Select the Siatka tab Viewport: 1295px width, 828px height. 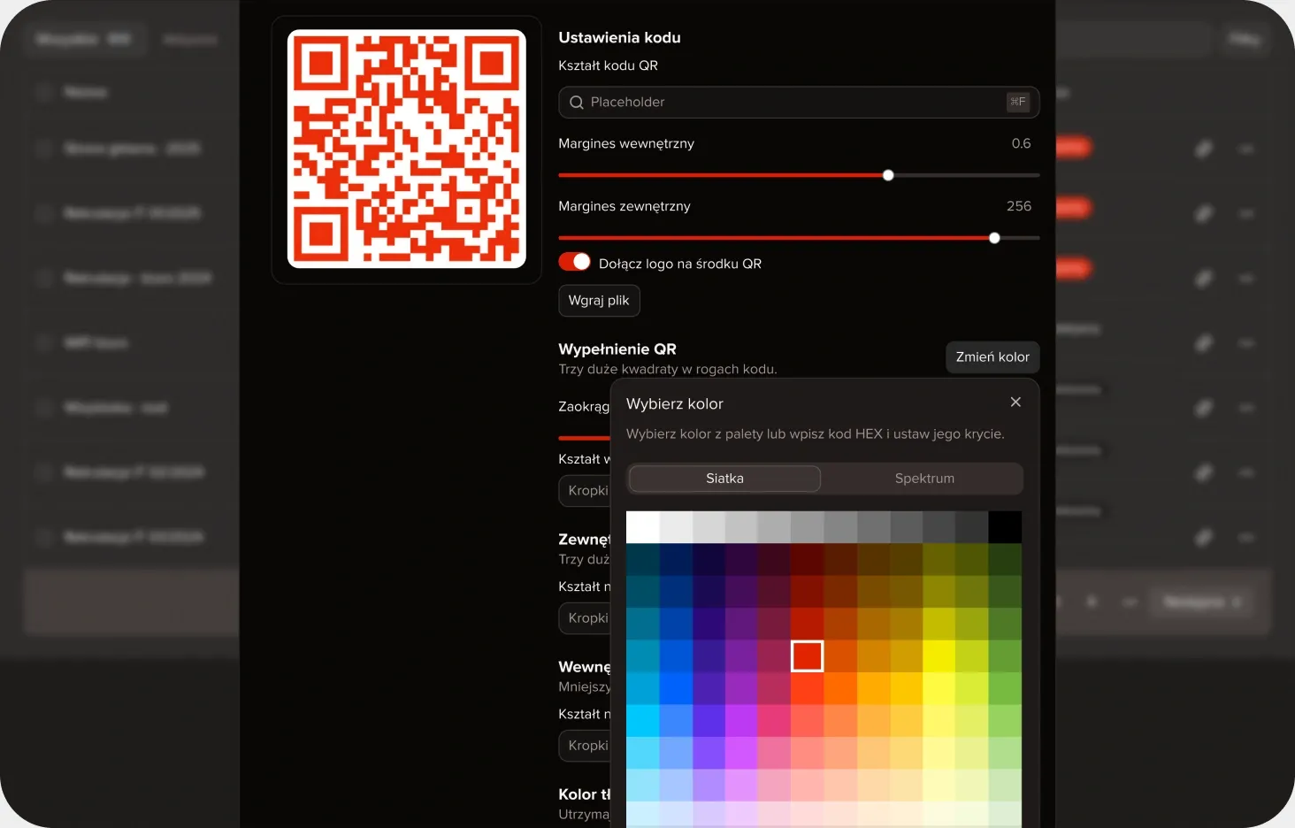[x=724, y=479]
